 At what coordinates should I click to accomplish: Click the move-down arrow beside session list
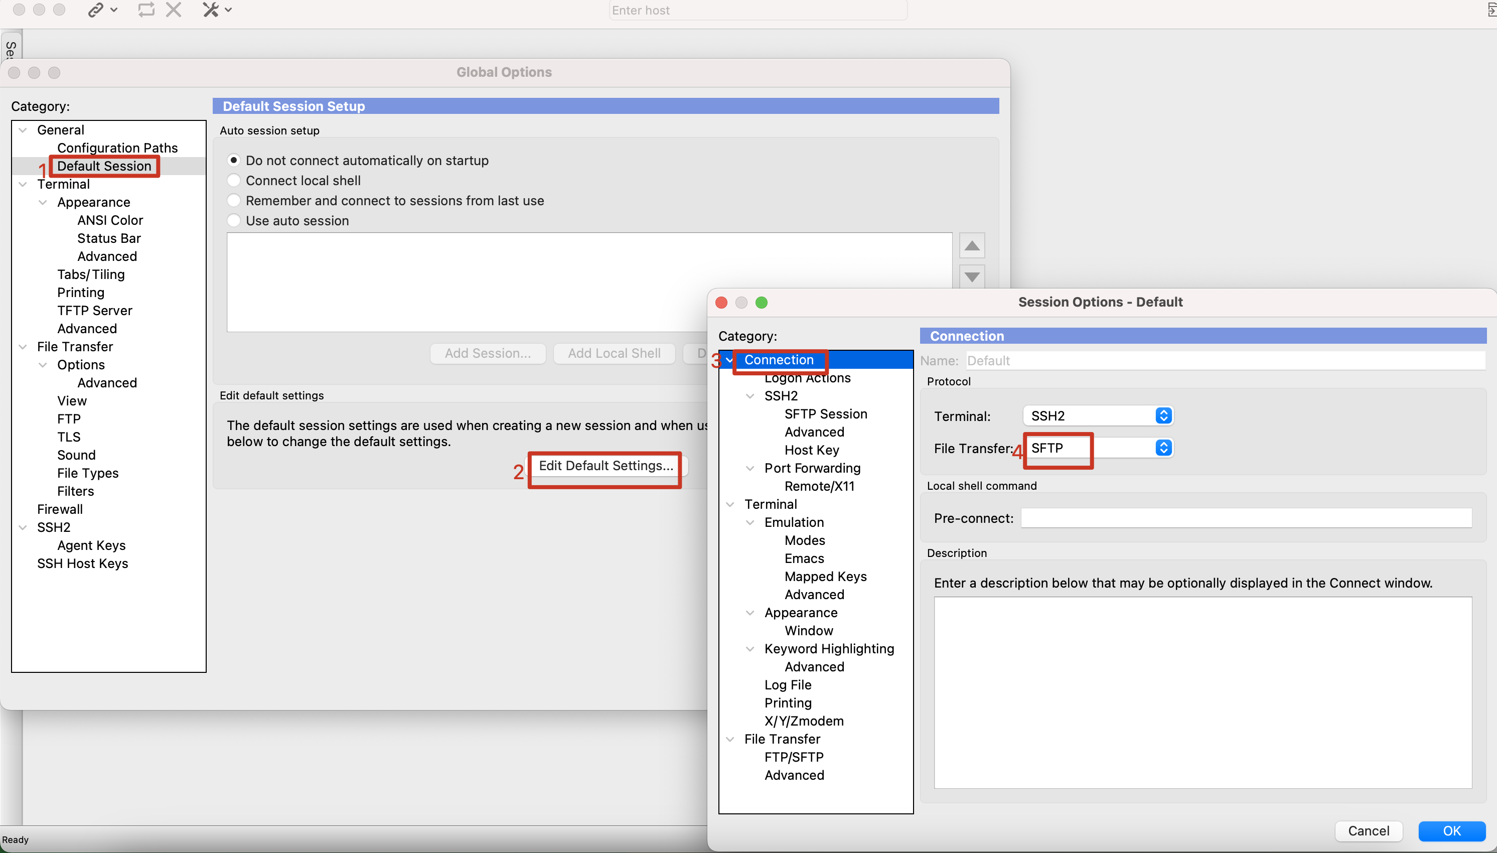pos(972,276)
